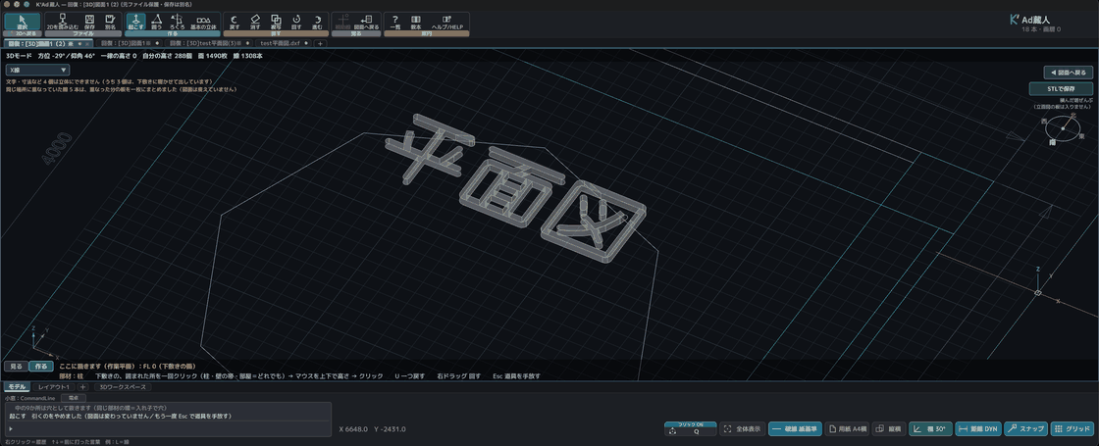Add a new document tab with plus
The height and width of the screenshot is (446, 1099).
click(320, 43)
